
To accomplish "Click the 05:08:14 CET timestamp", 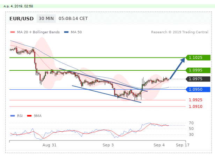I will (x=73, y=19).
